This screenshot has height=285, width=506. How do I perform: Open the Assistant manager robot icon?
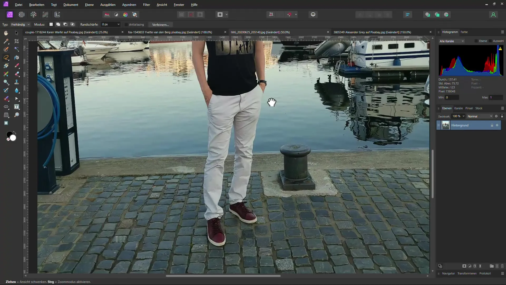coord(313,15)
